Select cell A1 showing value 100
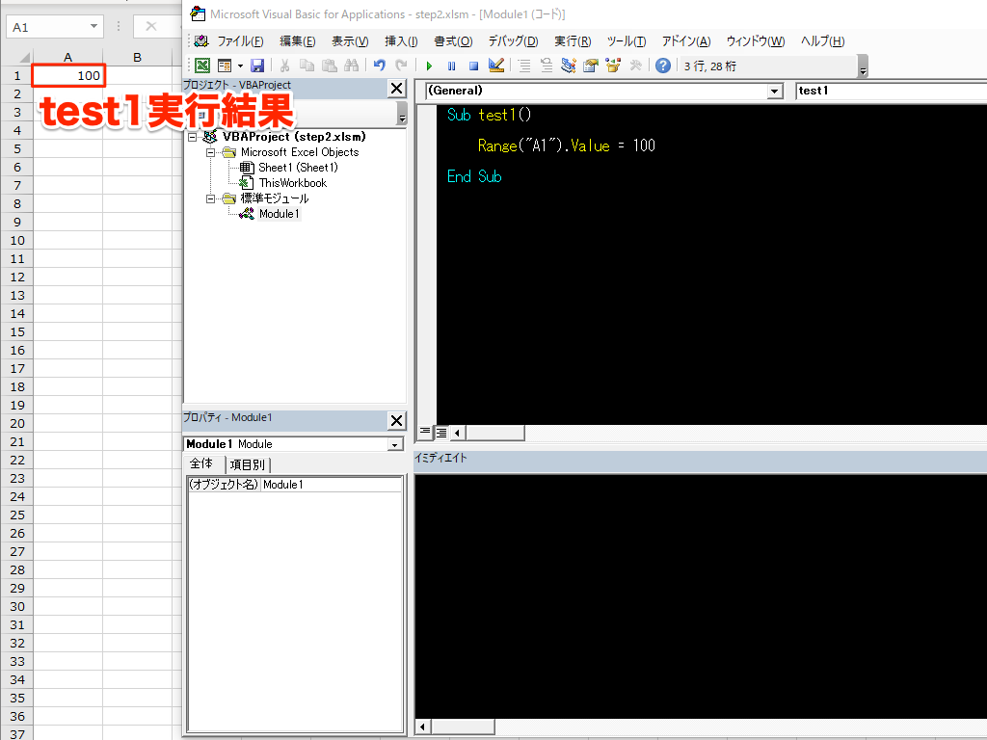 coord(67,75)
